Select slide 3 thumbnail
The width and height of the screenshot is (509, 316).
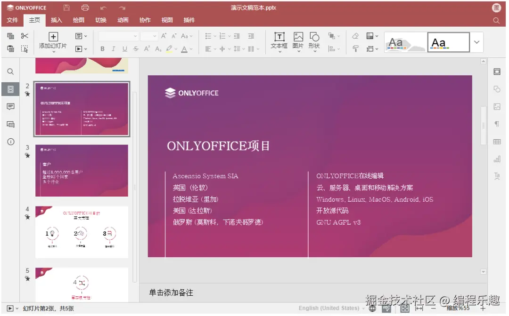click(x=82, y=171)
